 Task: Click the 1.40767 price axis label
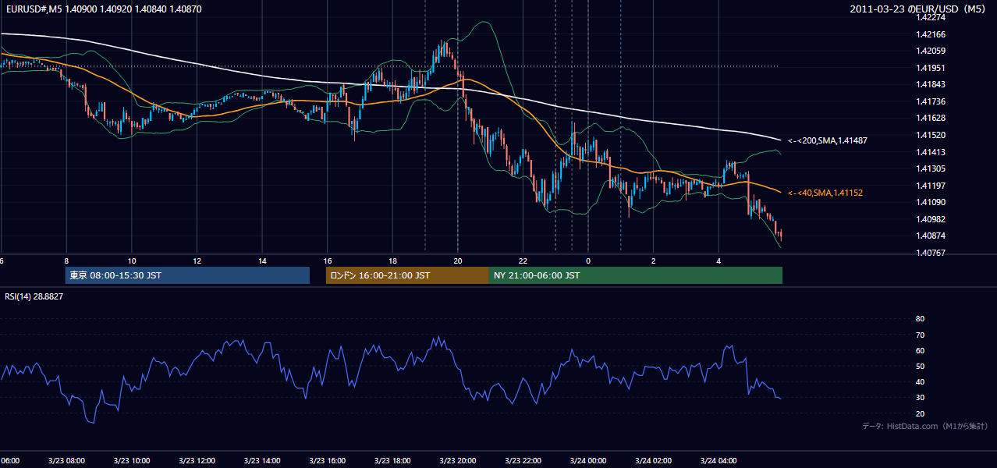(x=931, y=253)
